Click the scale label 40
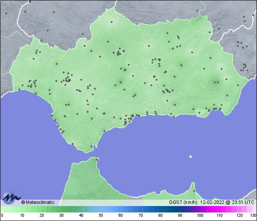Viewport: 257px width, 221px height. [x=81, y=215]
